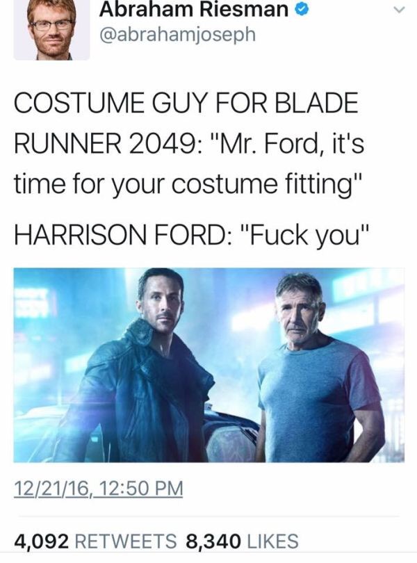Open the @abrahamjoseph handle link
417x563 pixels.
coord(177,35)
